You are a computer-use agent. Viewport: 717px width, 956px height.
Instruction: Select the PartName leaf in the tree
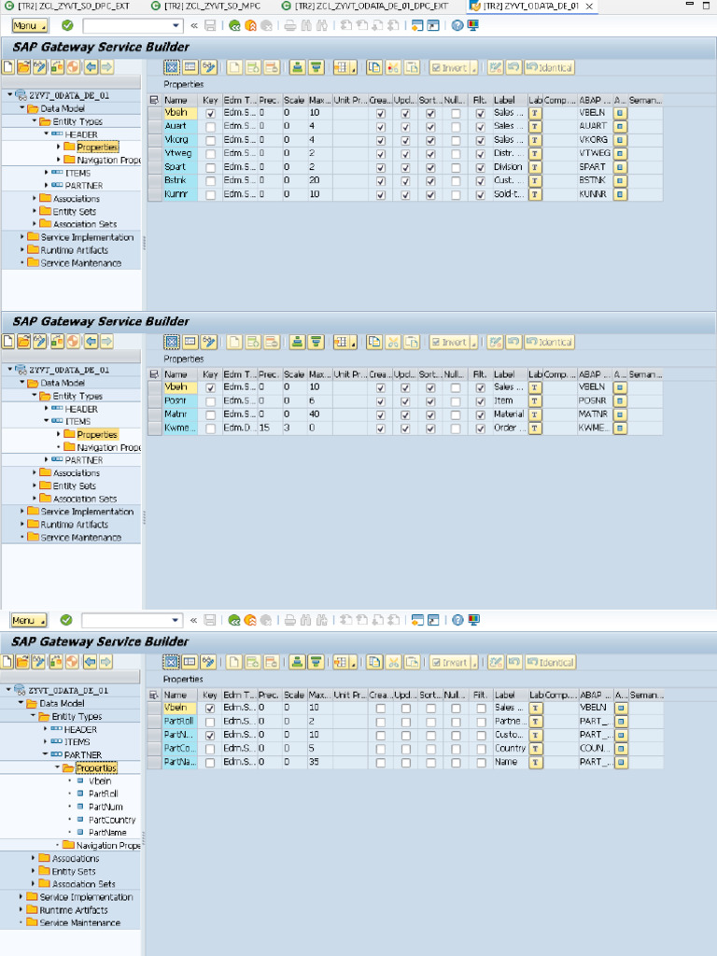[107, 832]
